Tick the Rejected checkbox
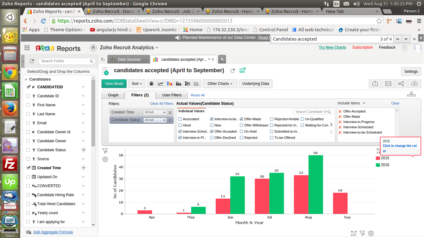The image size is (424, 238). [241, 138]
